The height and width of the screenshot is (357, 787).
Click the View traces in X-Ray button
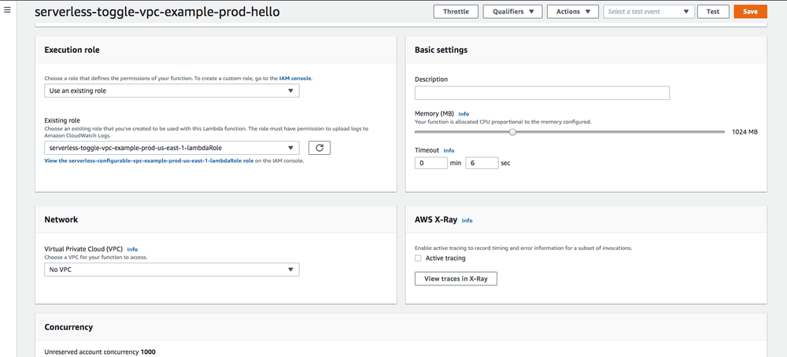pos(456,278)
